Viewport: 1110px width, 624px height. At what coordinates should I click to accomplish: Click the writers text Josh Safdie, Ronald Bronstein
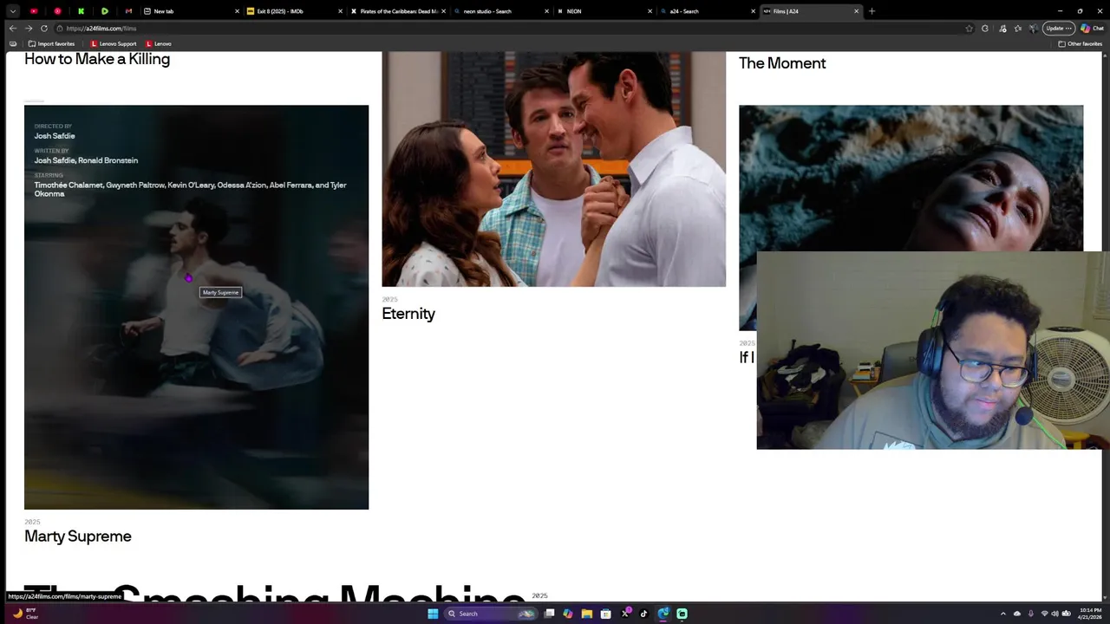[86, 160]
